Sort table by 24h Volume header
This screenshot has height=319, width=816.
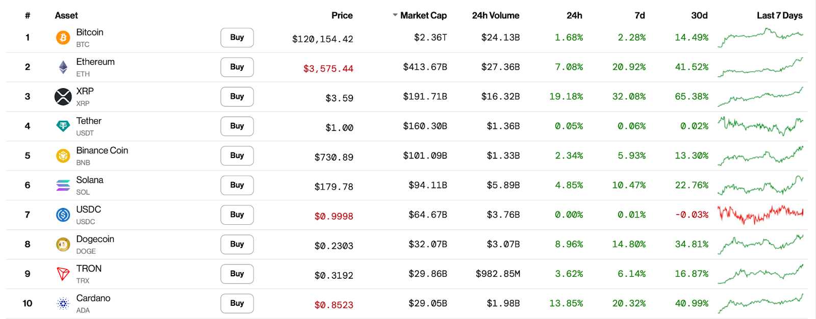pos(495,15)
